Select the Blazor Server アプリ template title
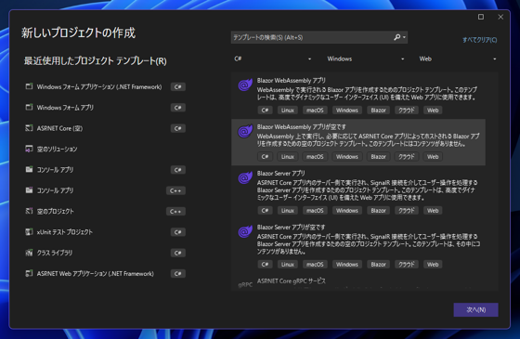The width and height of the screenshot is (520, 339). 280,174
